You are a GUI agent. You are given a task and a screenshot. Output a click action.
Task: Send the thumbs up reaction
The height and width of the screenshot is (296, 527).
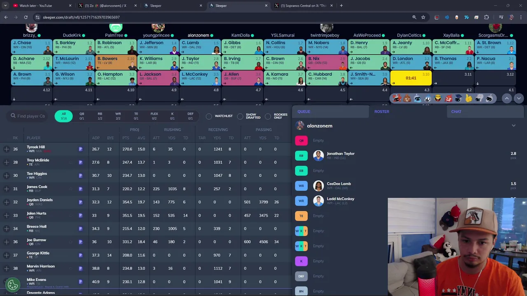coord(469,98)
